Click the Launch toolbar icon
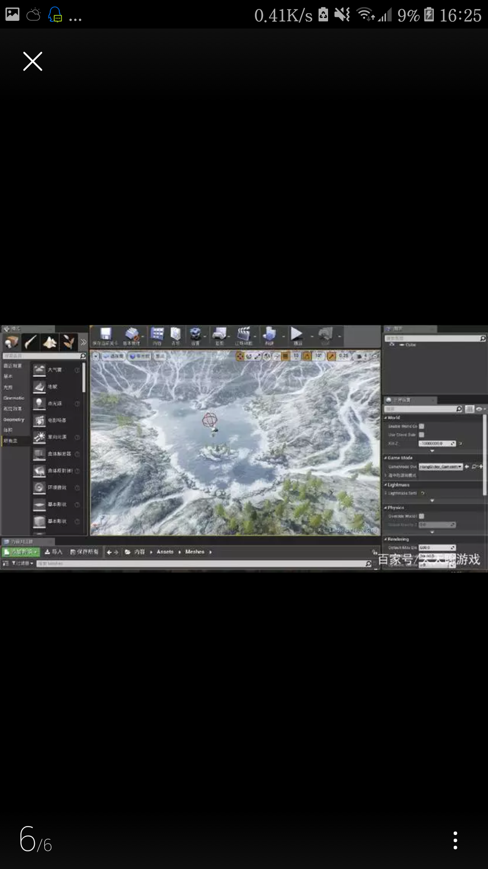This screenshot has width=488, height=869. [326, 335]
